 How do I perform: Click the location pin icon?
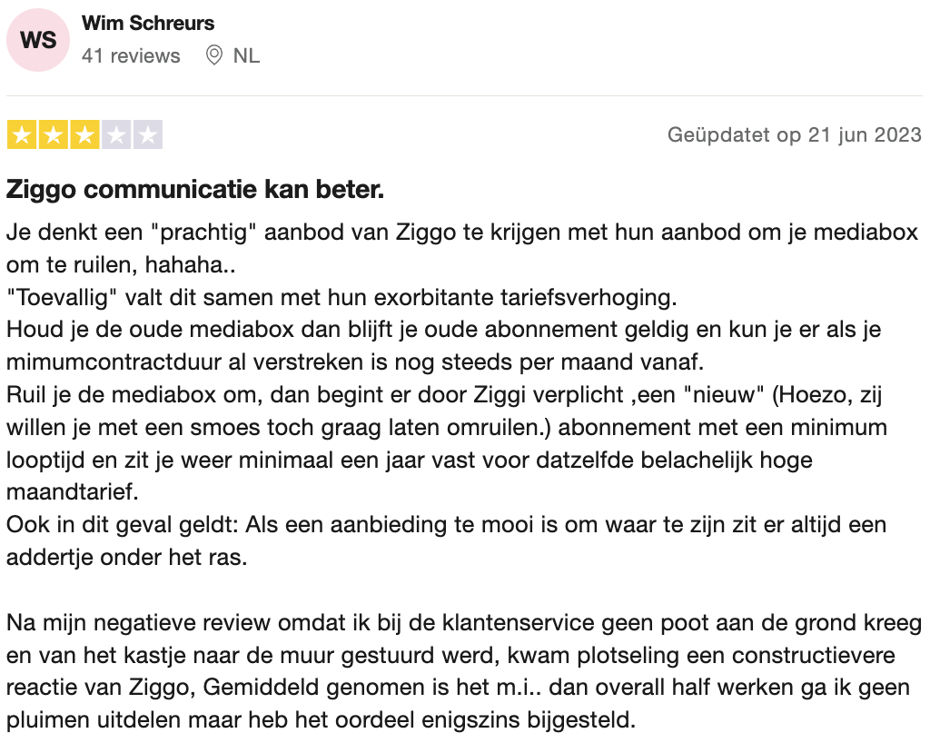213,55
